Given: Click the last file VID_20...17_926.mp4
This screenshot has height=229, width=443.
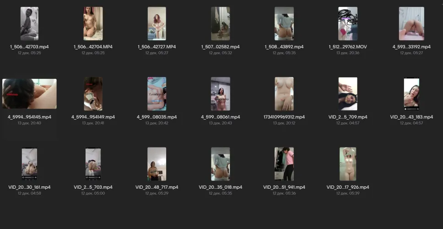Looking at the screenshot, I should click(348, 164).
